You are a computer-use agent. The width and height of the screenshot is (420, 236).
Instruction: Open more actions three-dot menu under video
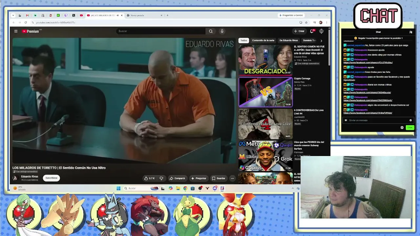click(232, 178)
